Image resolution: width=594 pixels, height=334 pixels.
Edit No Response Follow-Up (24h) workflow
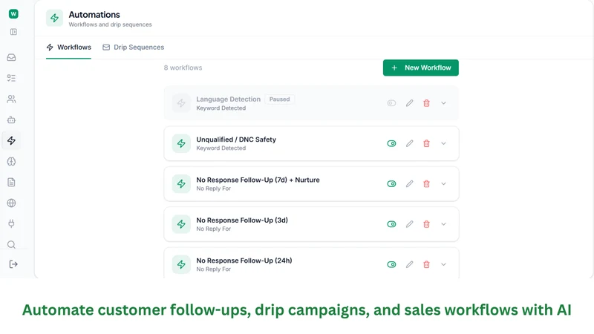click(410, 264)
